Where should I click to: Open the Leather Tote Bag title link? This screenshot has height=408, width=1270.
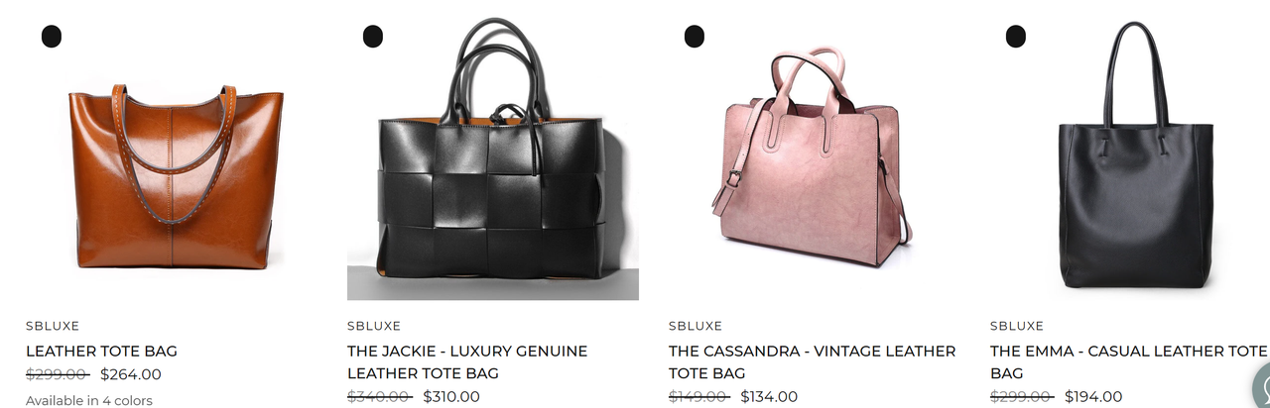coord(101,352)
